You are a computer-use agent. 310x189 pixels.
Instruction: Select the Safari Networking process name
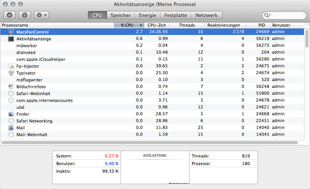[x=34, y=121]
